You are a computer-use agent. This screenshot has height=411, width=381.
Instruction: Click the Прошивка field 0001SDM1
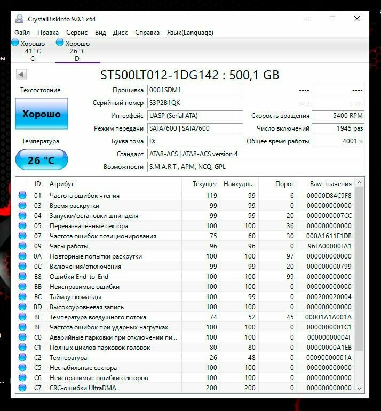coord(195,90)
